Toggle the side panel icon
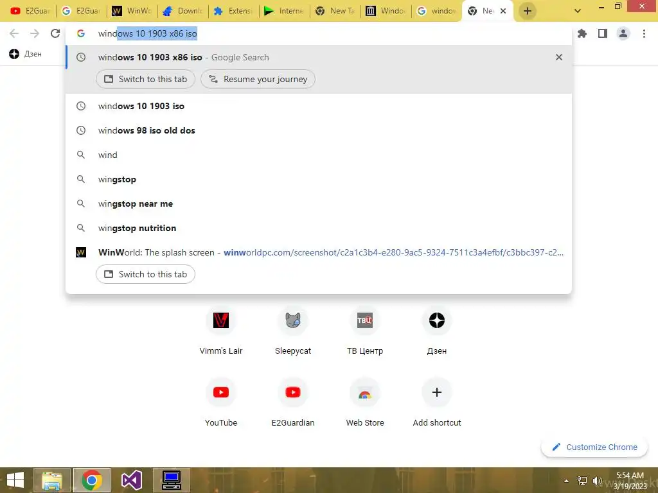The image size is (658, 493). coord(603,33)
